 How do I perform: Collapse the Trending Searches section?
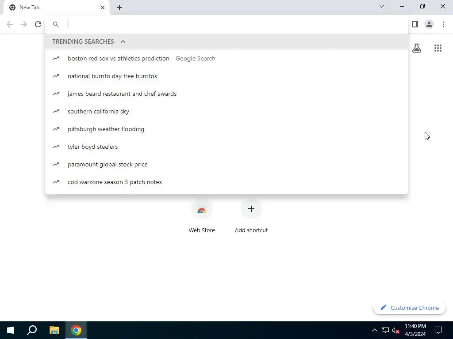123,41
